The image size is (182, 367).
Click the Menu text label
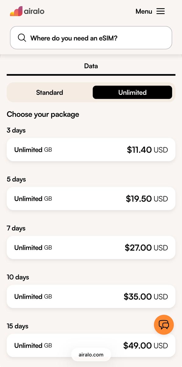tap(144, 11)
